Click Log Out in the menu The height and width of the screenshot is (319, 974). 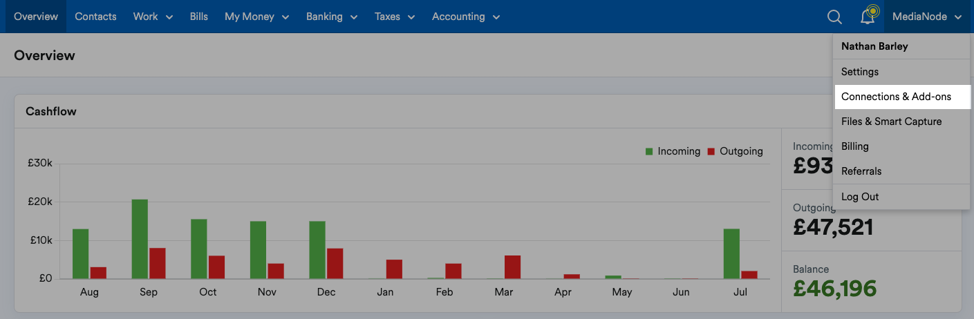point(860,197)
